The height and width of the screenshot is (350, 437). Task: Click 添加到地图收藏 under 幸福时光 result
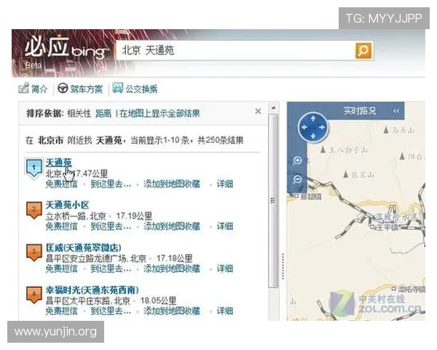coord(172,311)
